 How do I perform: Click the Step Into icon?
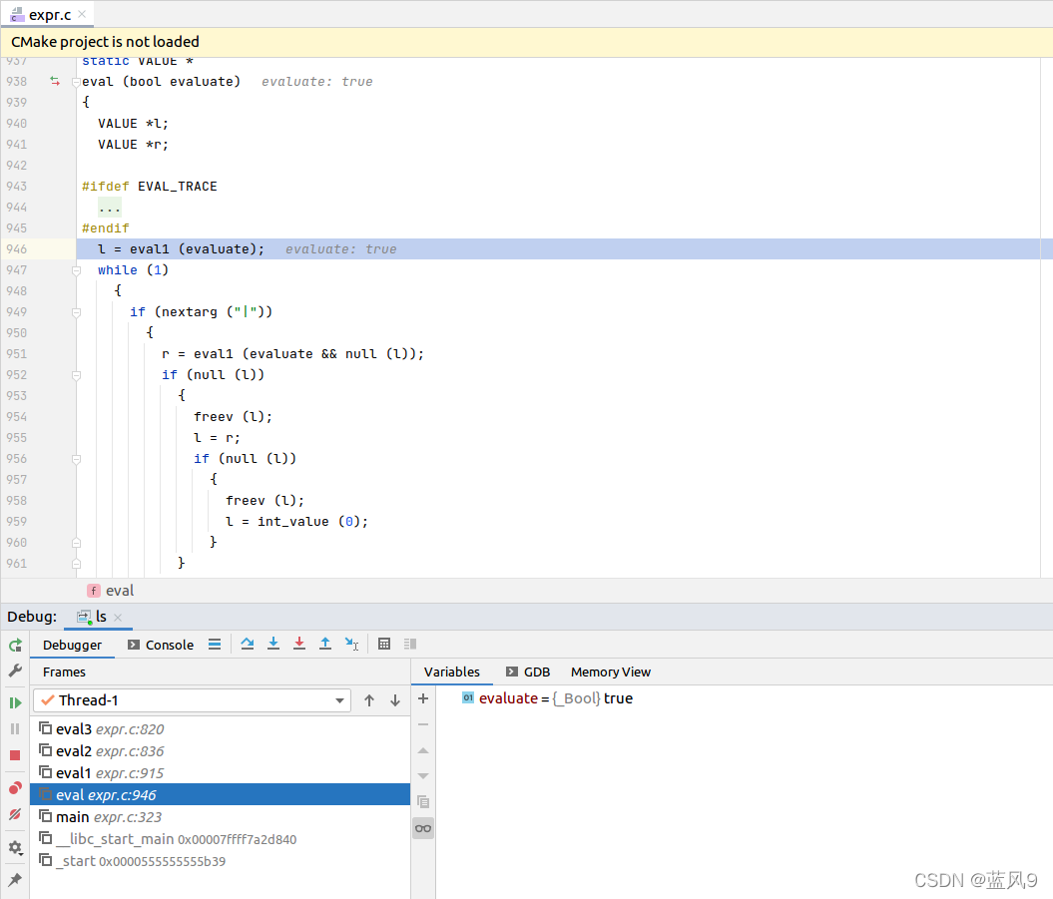[273, 644]
